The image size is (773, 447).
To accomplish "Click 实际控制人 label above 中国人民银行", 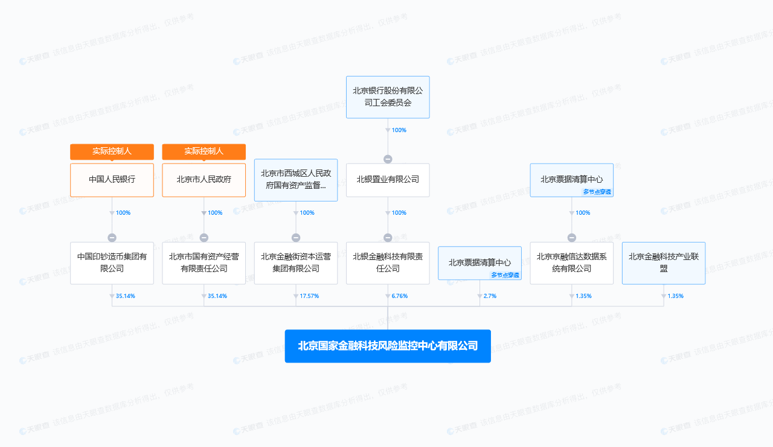I will 112,151.
